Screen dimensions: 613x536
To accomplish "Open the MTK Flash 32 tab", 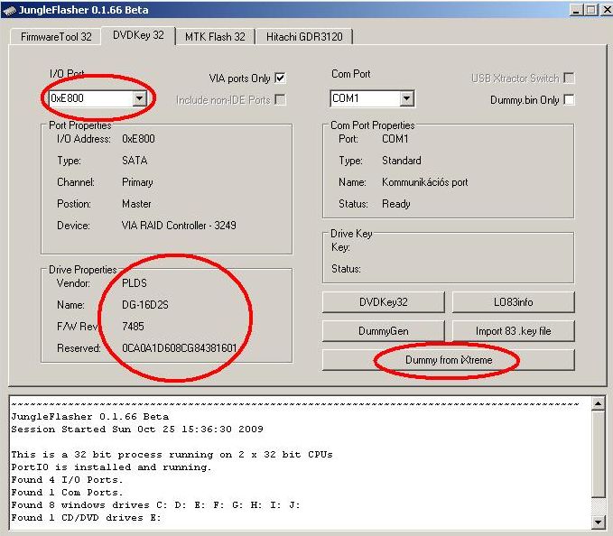I will click(215, 36).
